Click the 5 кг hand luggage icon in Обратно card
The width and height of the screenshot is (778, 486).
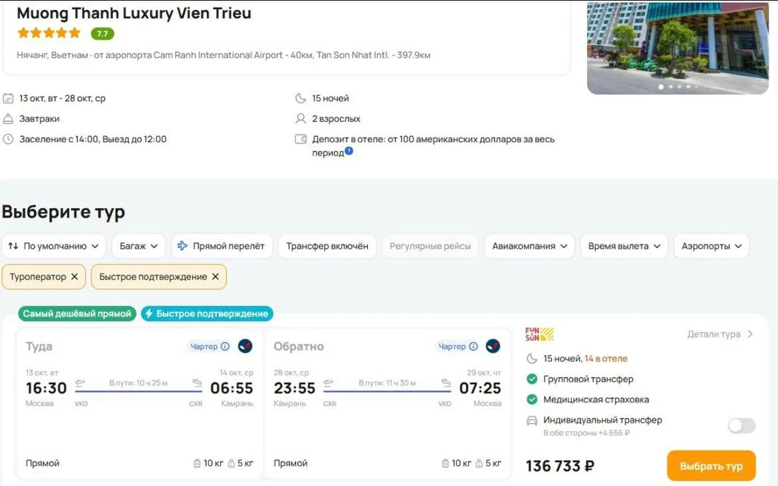click(479, 463)
